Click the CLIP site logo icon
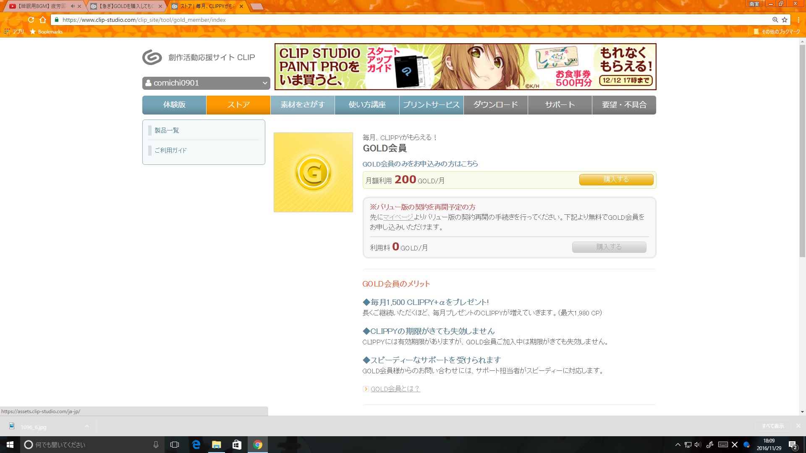 click(152, 57)
